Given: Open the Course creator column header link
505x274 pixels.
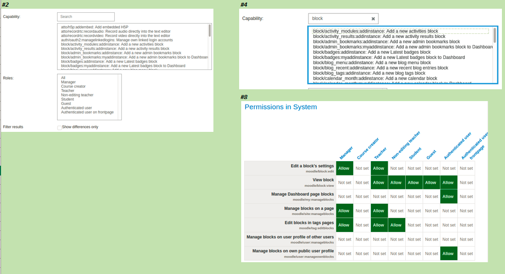Looking at the screenshot, I should point(368,148).
